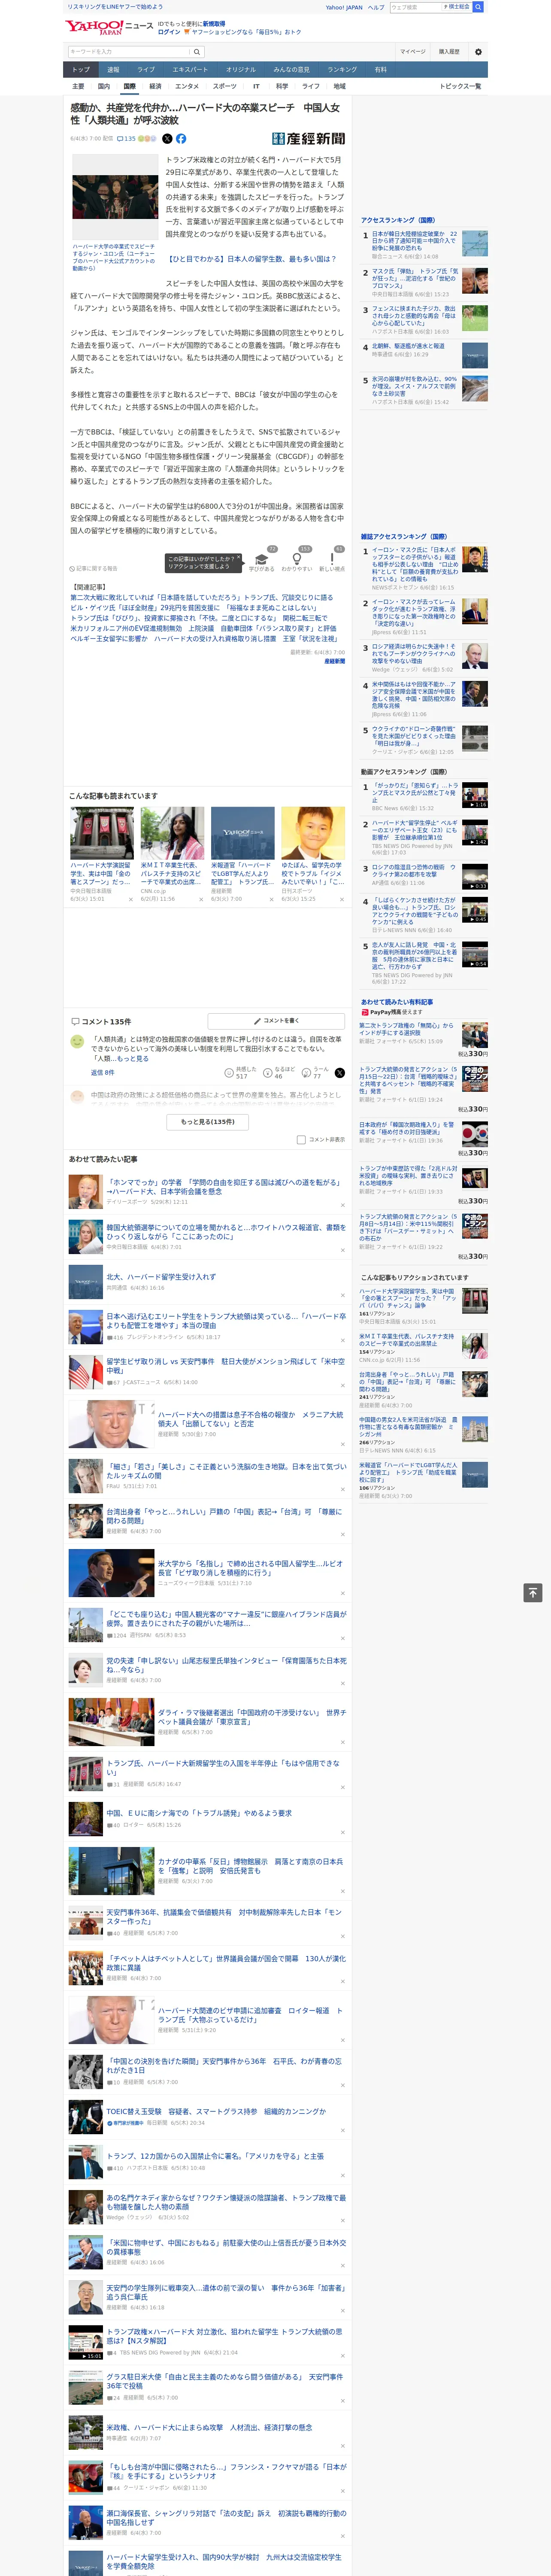Click the green commenter avatar
The height and width of the screenshot is (2576, 551).
point(76,1041)
